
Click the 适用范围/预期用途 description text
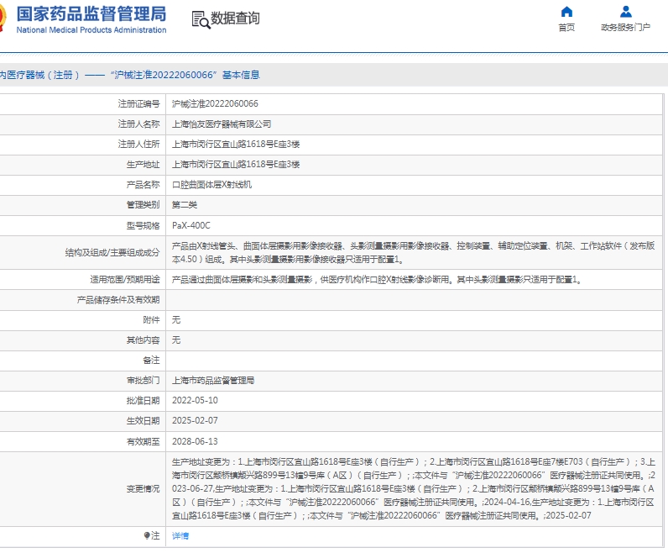click(x=377, y=280)
